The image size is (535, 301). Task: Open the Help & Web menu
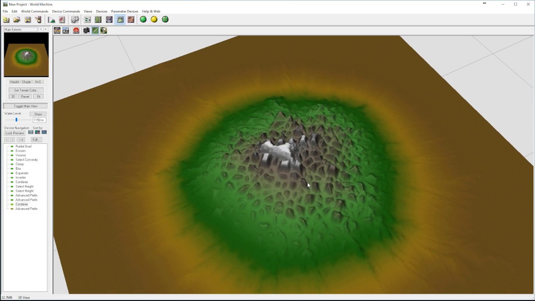pyautogui.click(x=151, y=11)
